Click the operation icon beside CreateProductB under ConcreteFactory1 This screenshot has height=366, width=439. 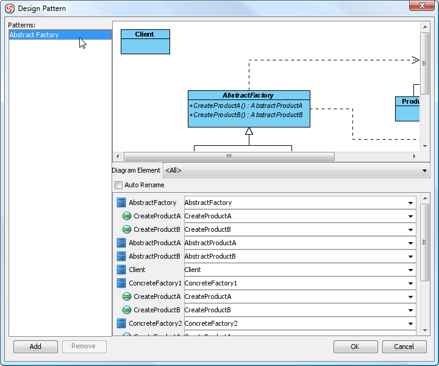[x=127, y=310]
